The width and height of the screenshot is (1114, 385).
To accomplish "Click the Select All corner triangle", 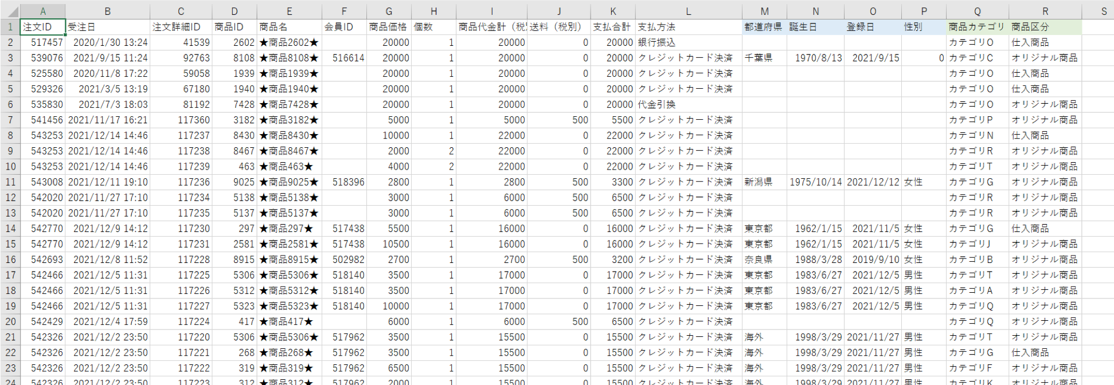I will click(10, 11).
